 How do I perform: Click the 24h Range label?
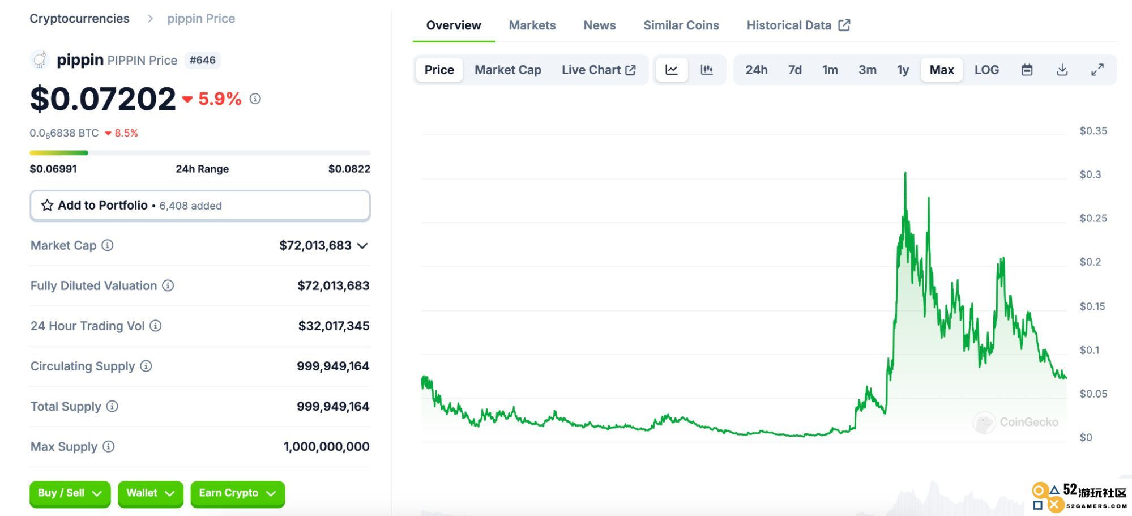[x=202, y=169]
